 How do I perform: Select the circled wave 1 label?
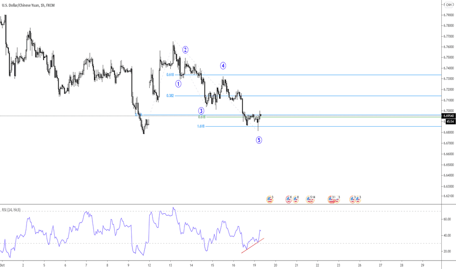pyautogui.click(x=178, y=84)
